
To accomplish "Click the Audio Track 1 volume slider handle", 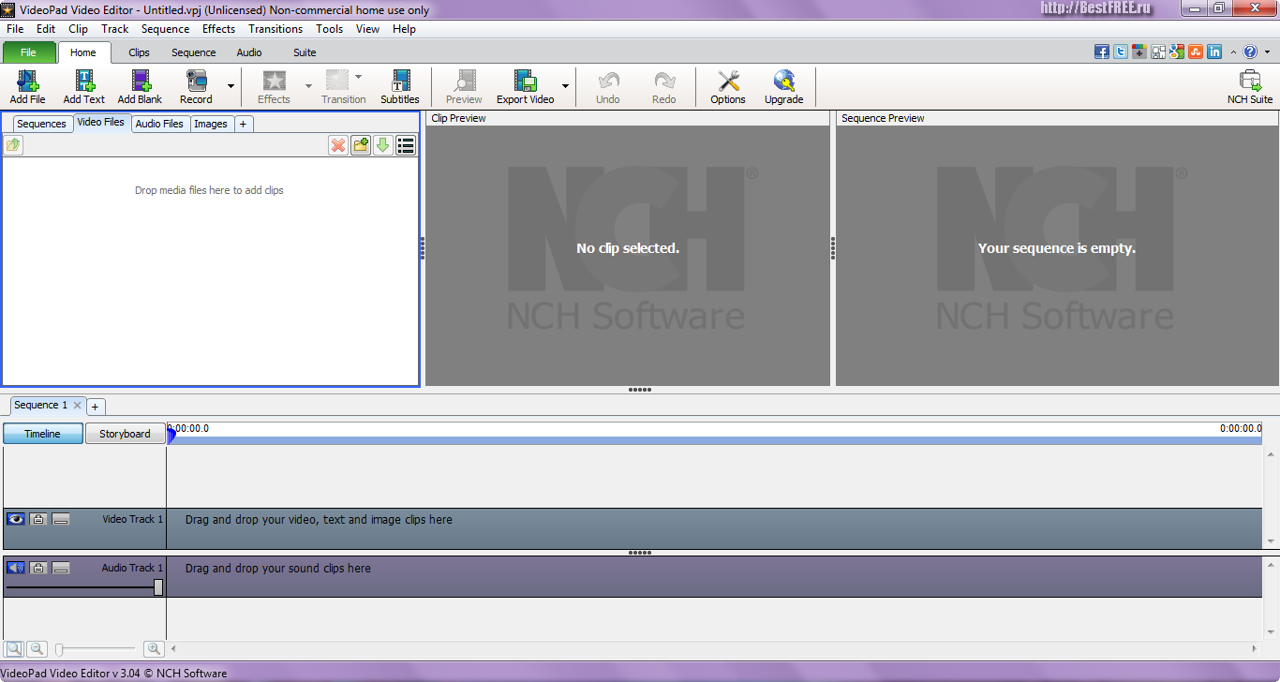I will (x=158, y=587).
